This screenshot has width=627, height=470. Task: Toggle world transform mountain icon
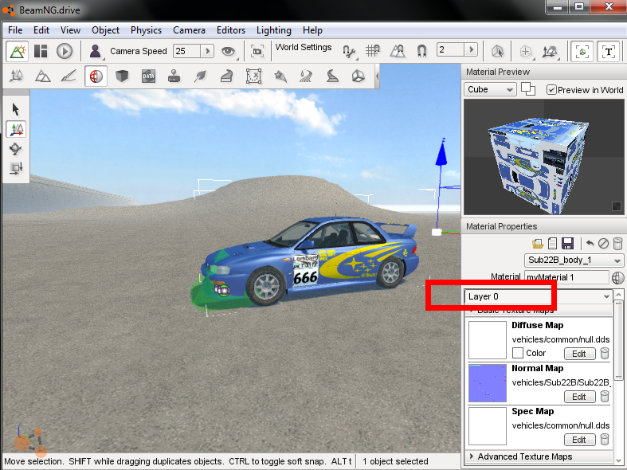[551, 52]
